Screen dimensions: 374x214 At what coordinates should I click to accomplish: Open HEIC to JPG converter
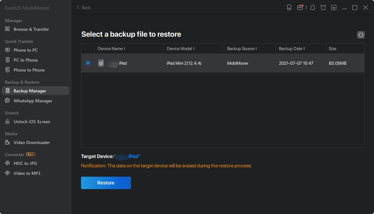click(x=25, y=163)
